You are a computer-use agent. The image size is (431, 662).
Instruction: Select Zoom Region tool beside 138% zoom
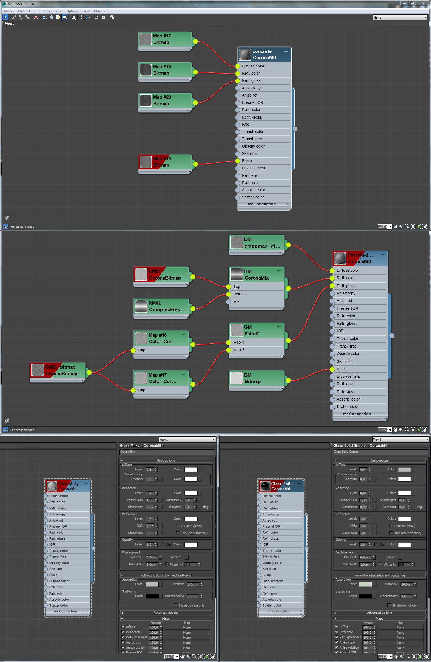(407, 227)
